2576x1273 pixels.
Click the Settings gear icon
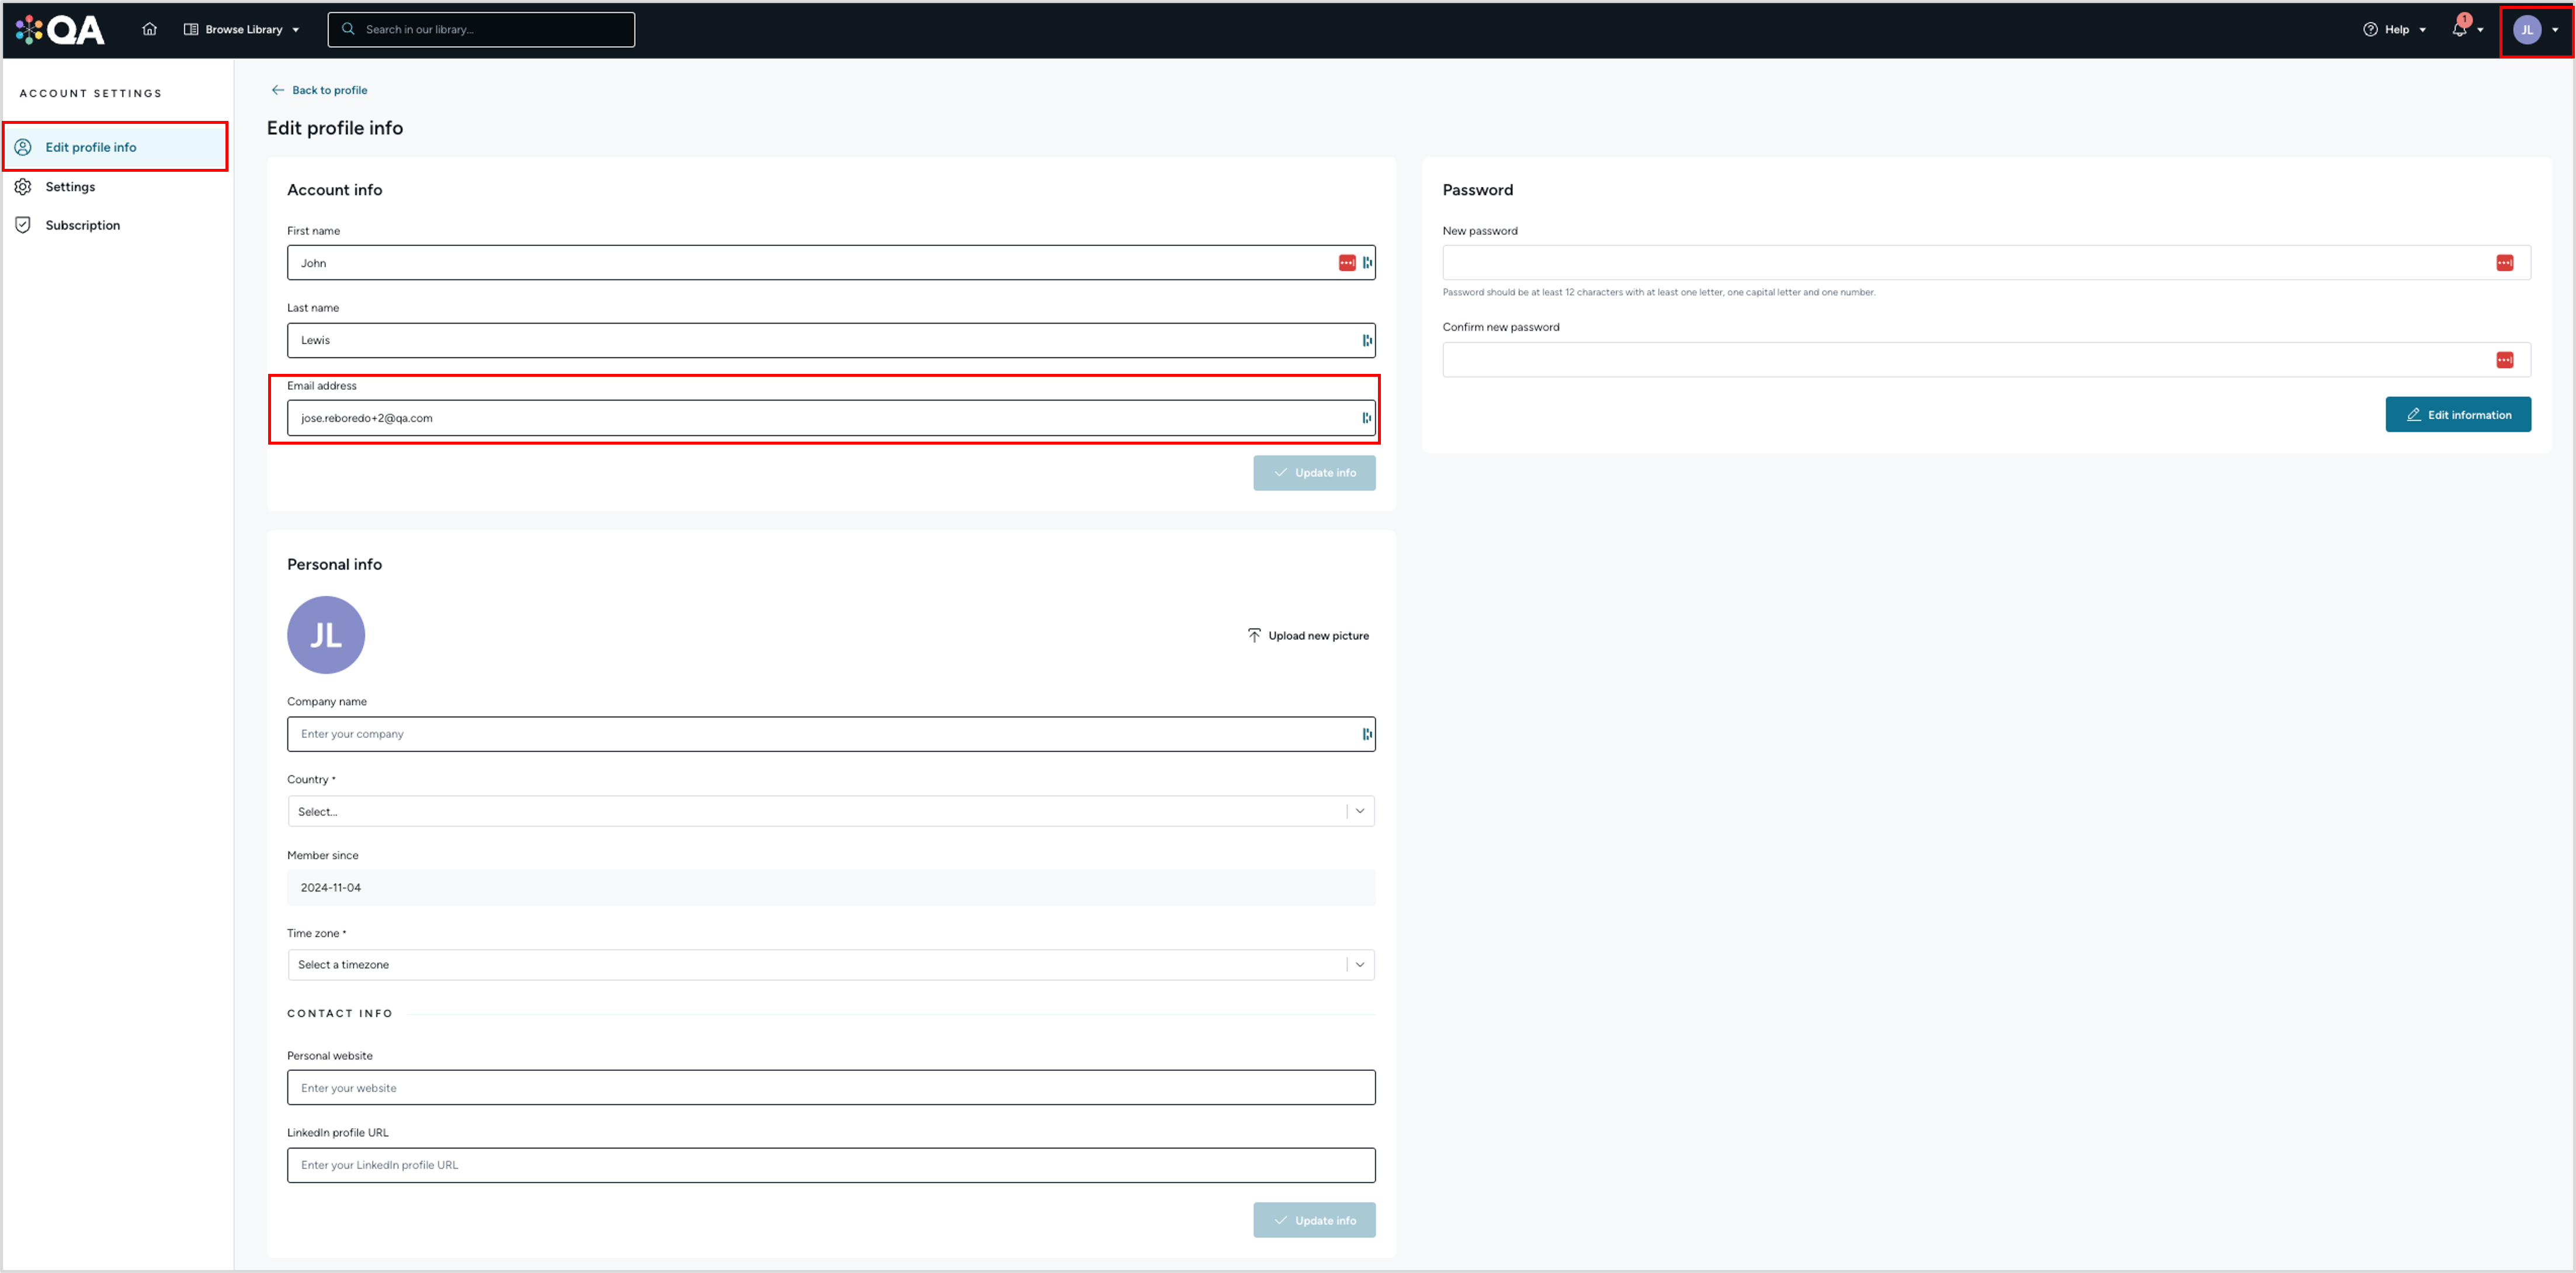[23, 187]
